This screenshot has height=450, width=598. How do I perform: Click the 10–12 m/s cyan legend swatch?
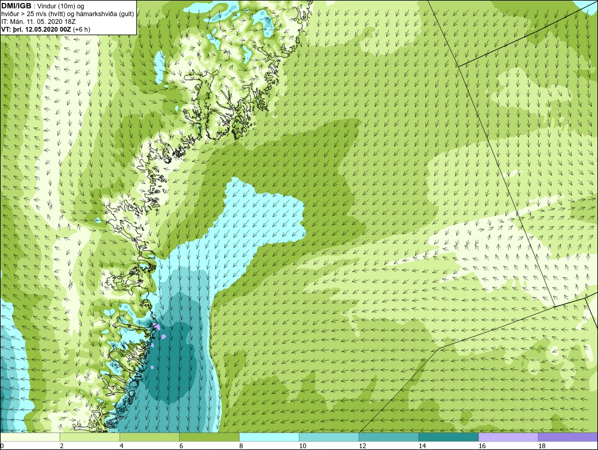tap(329, 437)
